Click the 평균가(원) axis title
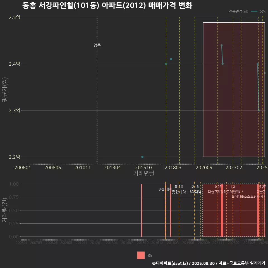The width and height of the screenshot is (268, 268). click(x=5, y=90)
